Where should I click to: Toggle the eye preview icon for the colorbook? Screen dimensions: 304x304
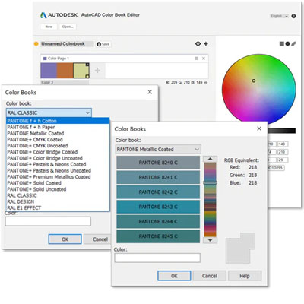198,43
